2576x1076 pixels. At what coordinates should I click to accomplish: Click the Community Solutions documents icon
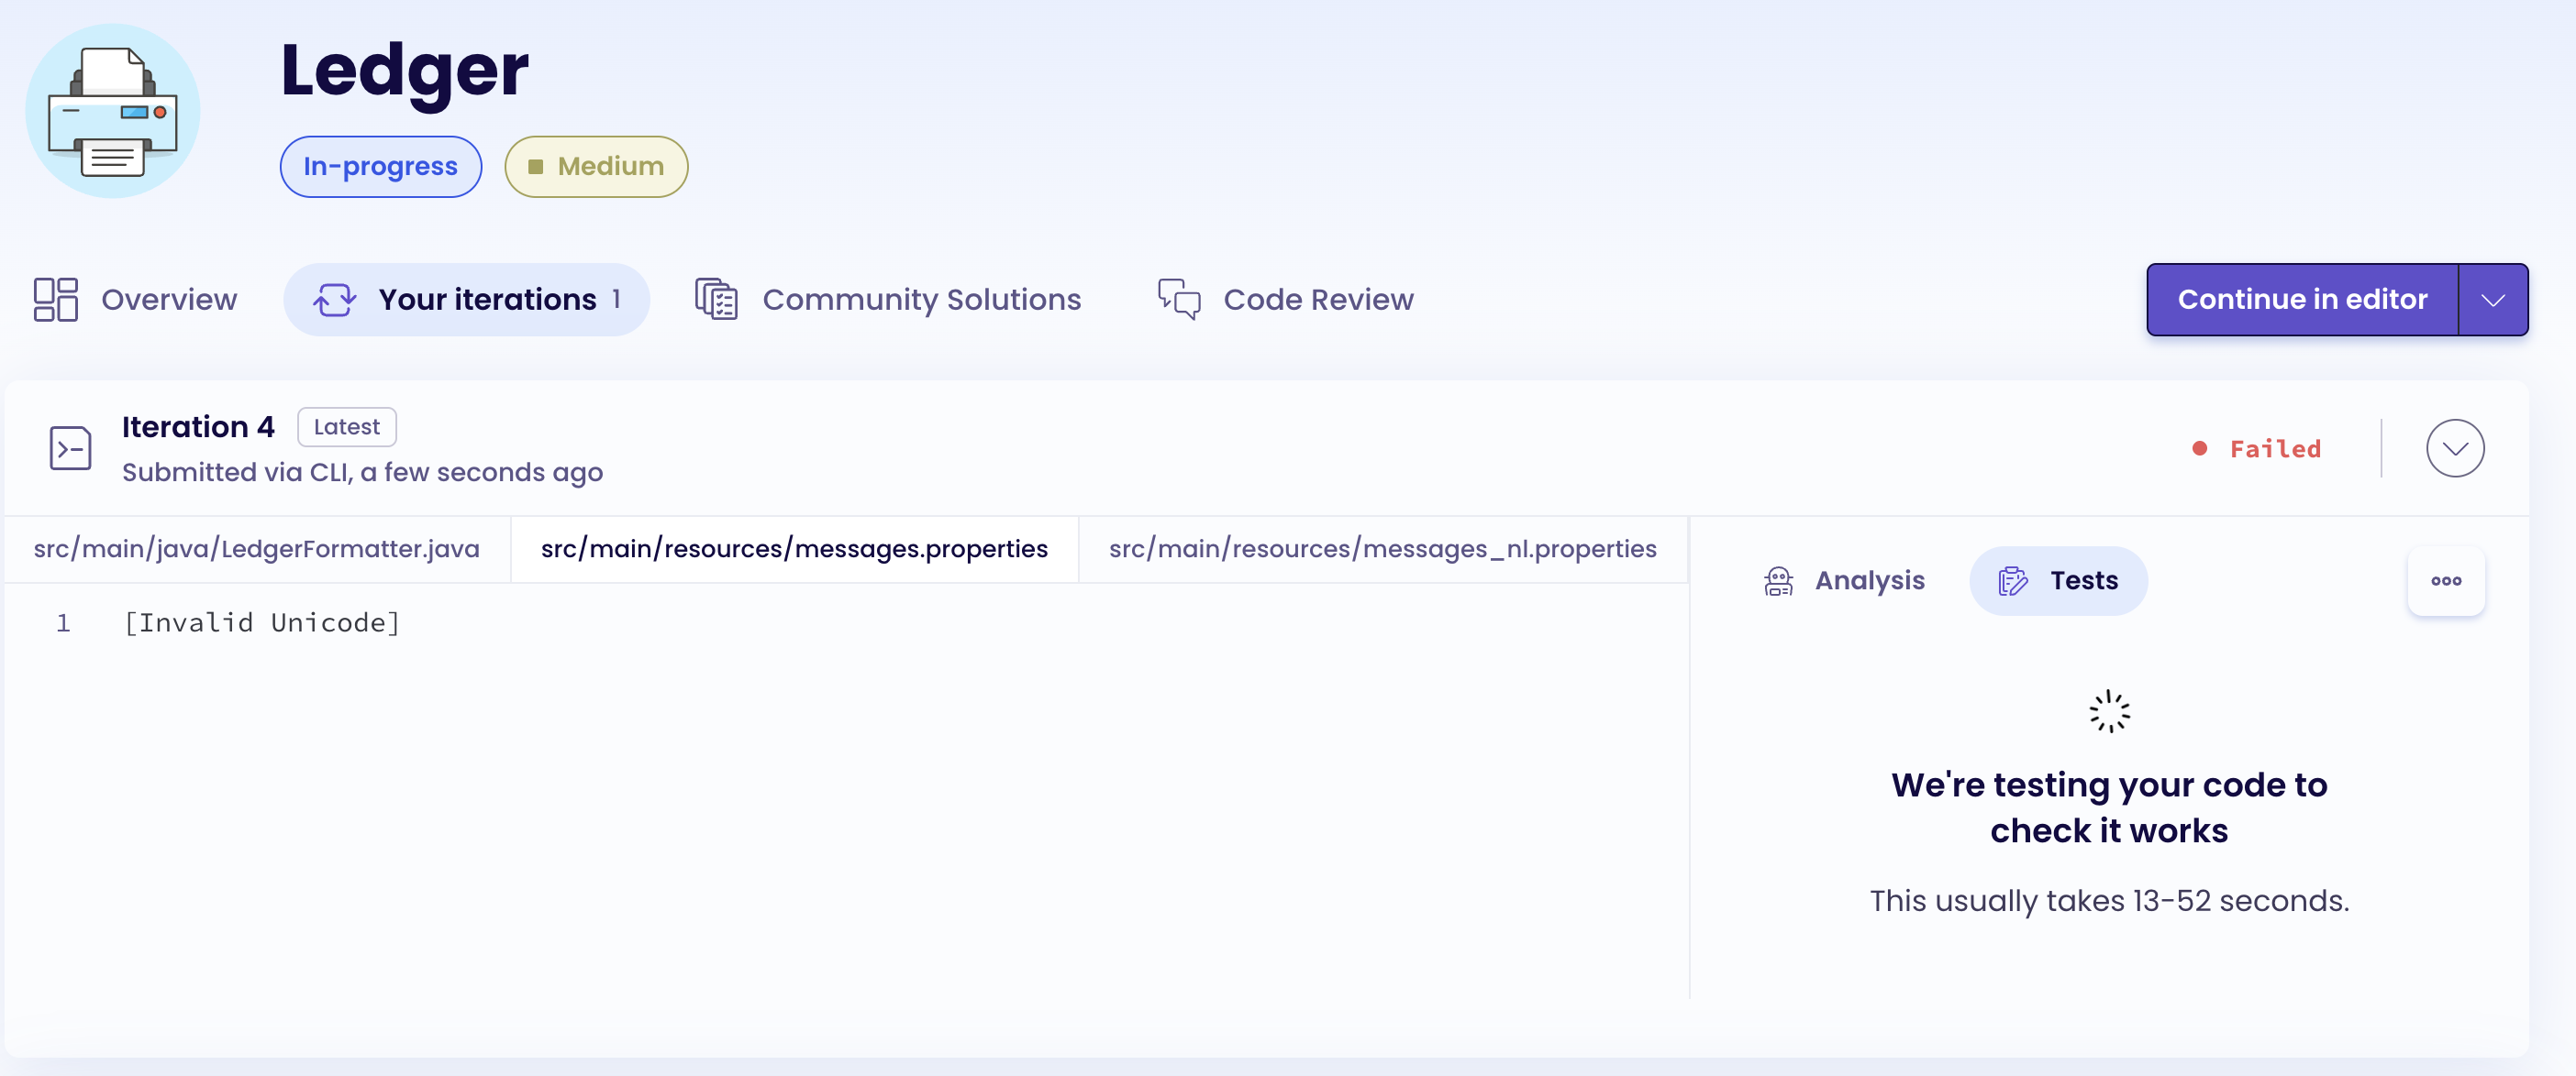(717, 300)
